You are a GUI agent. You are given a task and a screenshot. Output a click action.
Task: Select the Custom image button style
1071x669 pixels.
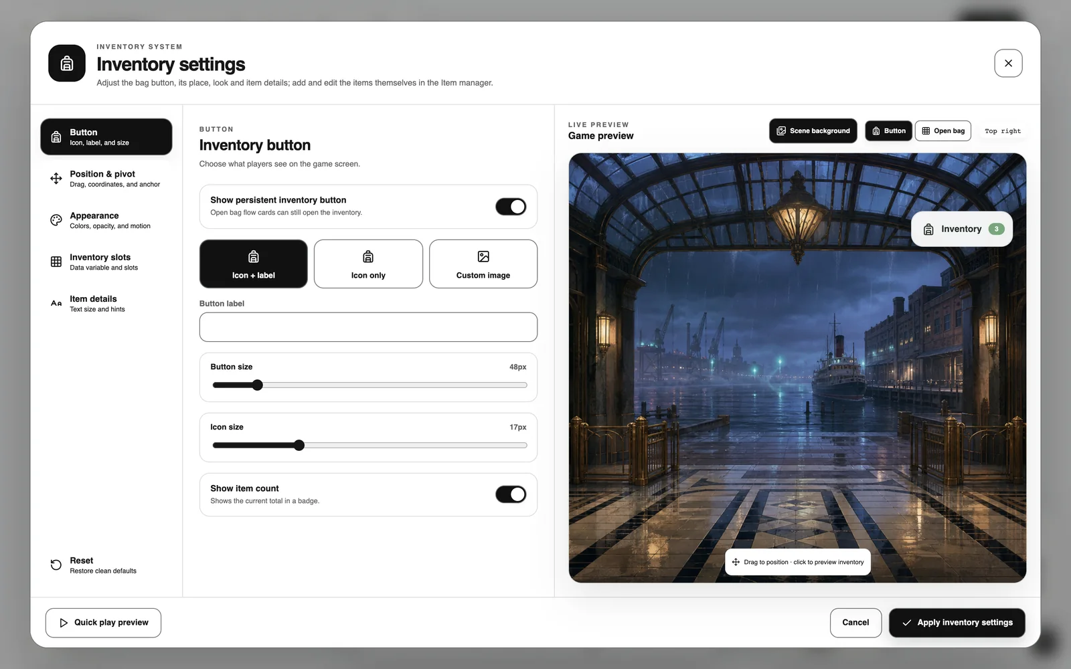pos(483,264)
